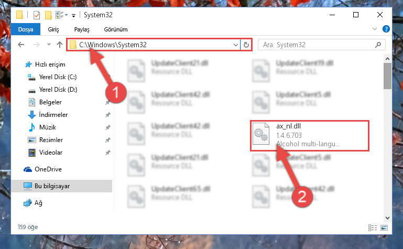The width and height of the screenshot is (403, 249).
Task: Click the vertical scrollbar thumb
Action: point(387,76)
